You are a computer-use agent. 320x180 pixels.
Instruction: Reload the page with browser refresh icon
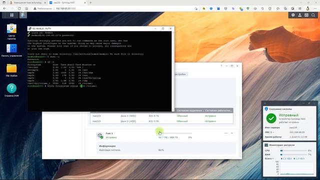click(19, 8)
